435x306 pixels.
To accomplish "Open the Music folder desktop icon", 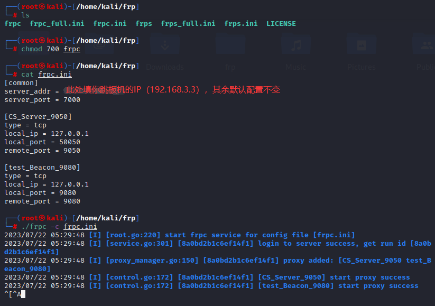I will pyautogui.click(x=295, y=48).
